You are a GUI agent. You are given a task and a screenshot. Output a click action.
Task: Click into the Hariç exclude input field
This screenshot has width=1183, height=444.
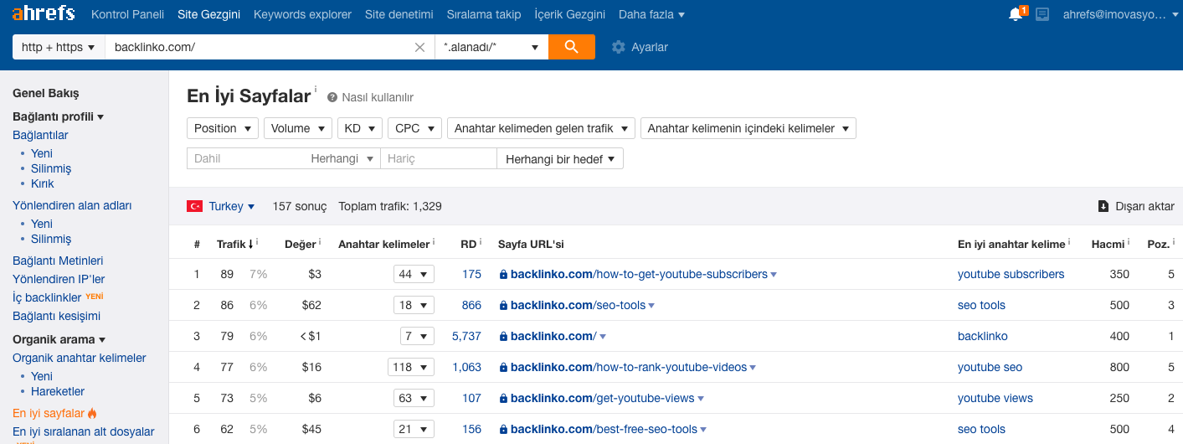(438, 158)
